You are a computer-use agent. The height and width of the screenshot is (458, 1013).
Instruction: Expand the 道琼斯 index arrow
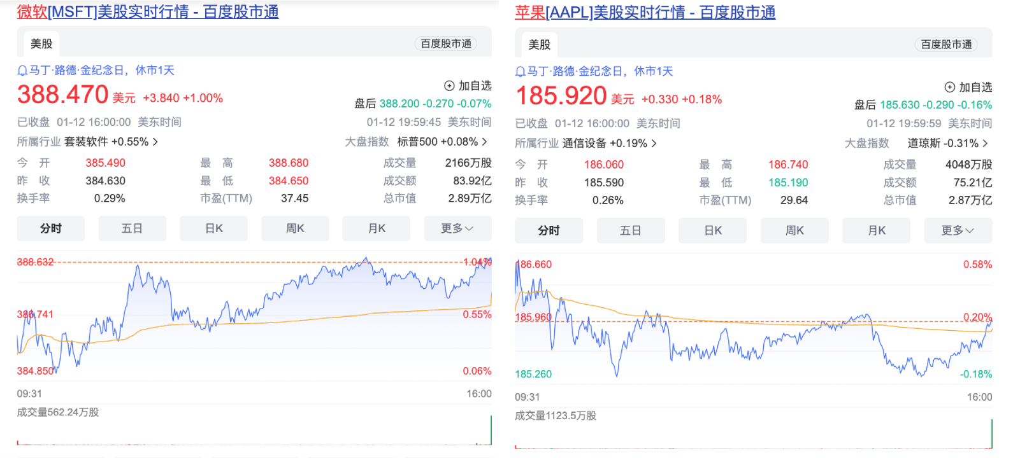pos(985,144)
